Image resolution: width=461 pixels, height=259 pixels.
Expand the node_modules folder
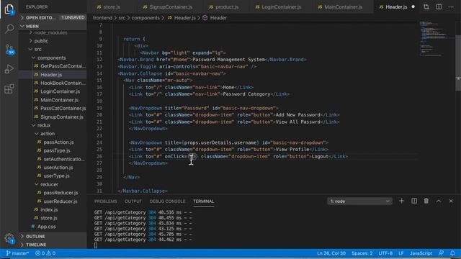[50, 32]
